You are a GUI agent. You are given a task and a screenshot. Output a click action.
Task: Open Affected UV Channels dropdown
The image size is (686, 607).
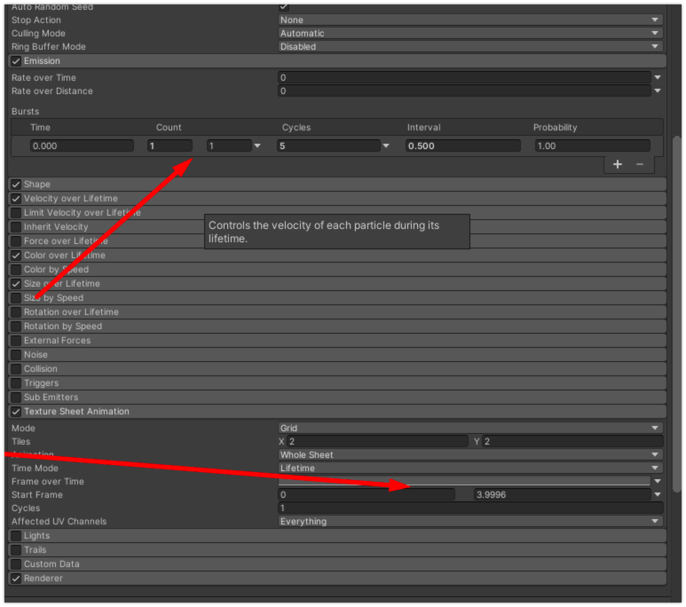click(470, 521)
